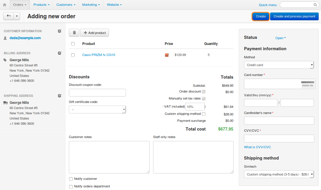
Task: Click the Cardholder's name field
Action: pos(279,121)
